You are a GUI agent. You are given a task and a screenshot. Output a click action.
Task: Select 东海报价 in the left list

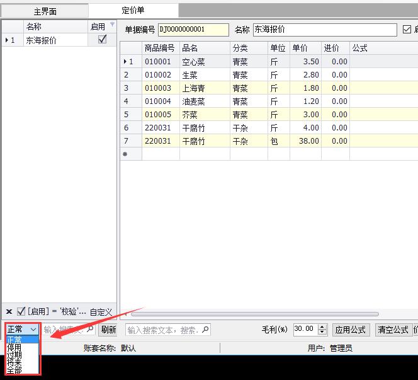[55, 40]
